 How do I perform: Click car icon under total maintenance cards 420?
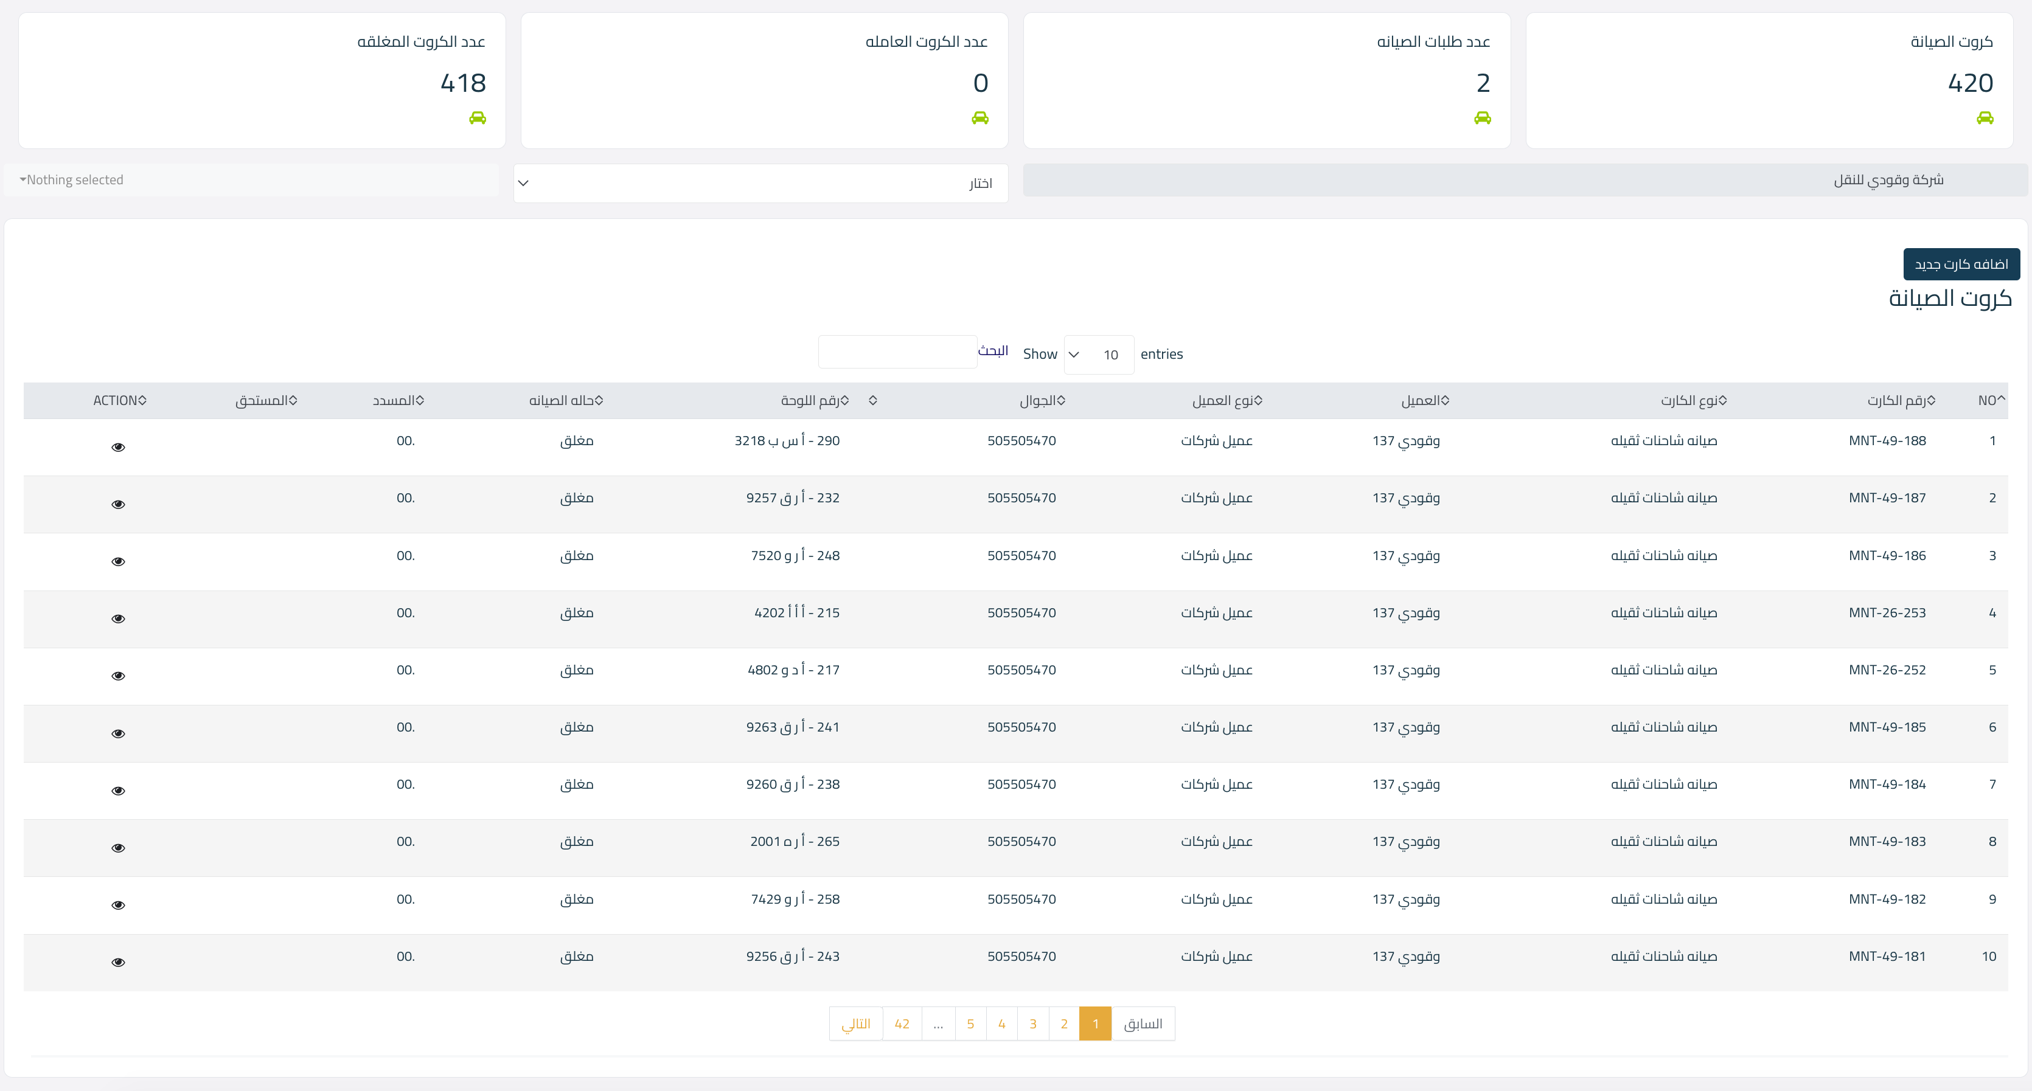[x=1985, y=118]
